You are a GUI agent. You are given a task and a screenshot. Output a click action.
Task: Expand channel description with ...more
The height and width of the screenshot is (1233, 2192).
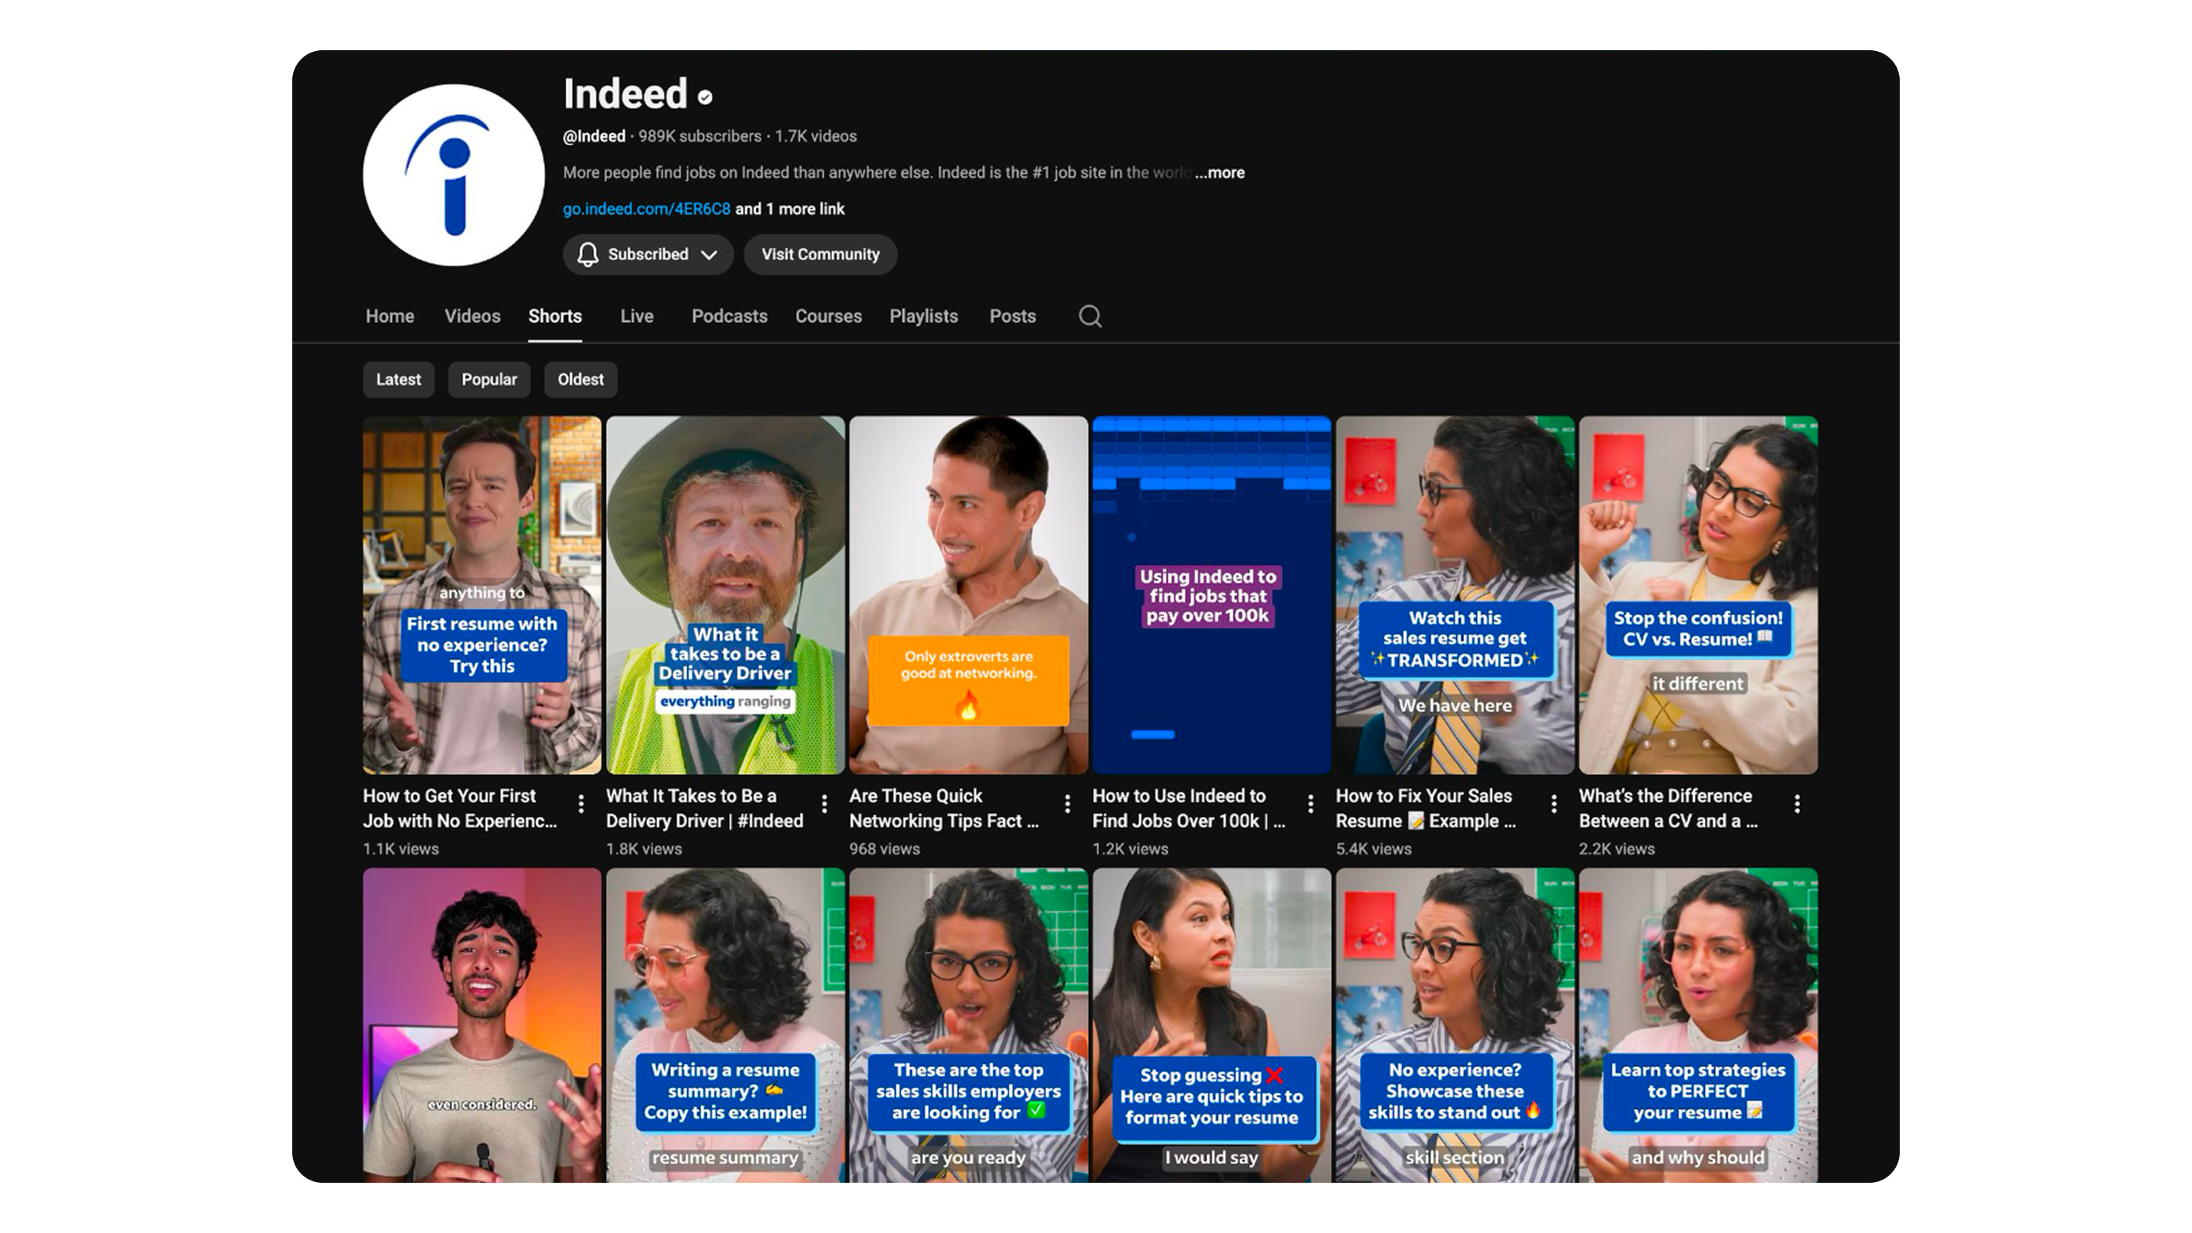[1219, 173]
